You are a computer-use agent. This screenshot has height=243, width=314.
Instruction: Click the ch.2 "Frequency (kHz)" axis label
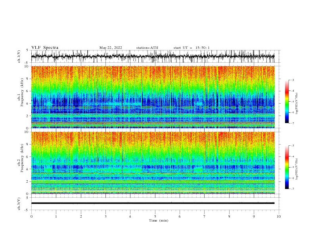coord(22,158)
